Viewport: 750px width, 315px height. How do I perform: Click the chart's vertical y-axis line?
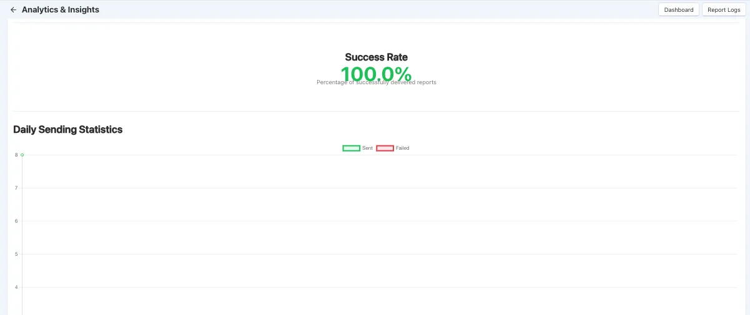click(22, 237)
